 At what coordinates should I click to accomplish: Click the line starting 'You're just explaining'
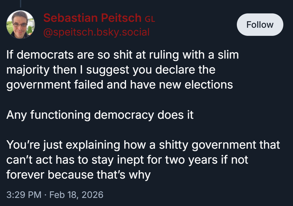[143, 145]
